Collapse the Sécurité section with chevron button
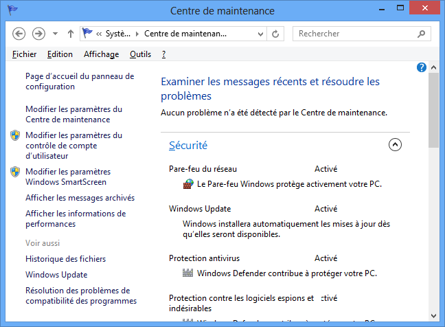The image size is (445, 327). (395, 145)
